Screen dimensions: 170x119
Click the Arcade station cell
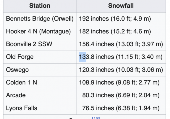[x=15, y=95]
